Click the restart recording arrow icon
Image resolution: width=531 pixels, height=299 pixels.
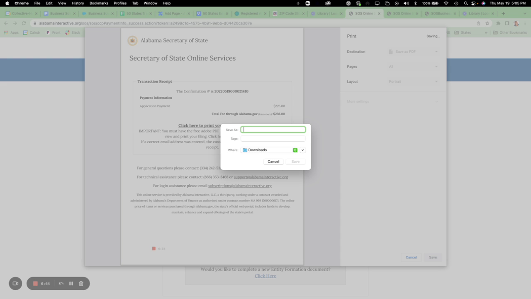click(61, 284)
